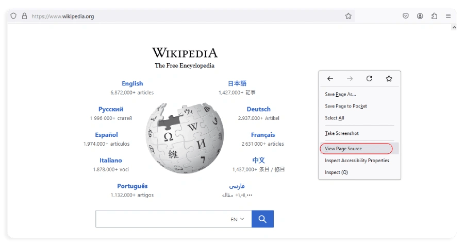Screen dimensions: 464x247
Task: Open the Extensions puzzle-piece icon
Action: 434,16
